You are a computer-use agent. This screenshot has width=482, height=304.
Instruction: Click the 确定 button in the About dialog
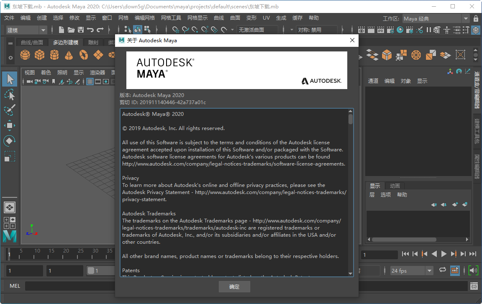(x=234, y=286)
